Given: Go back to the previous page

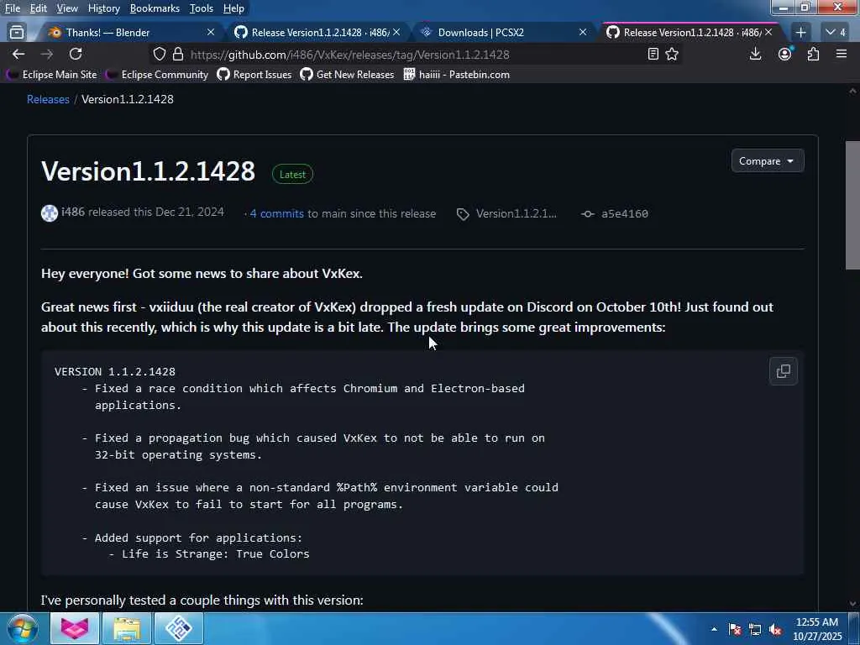Looking at the screenshot, I should [x=18, y=54].
